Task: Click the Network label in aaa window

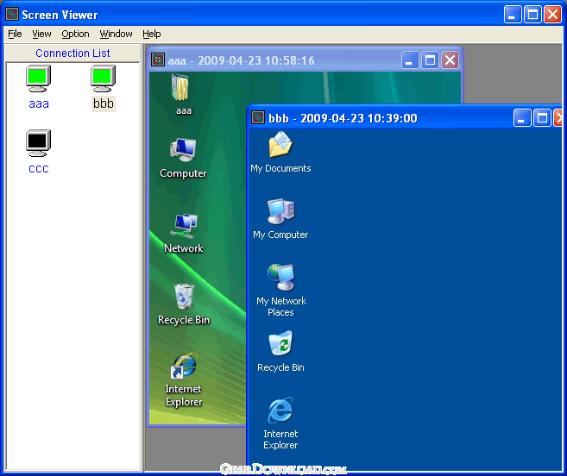Action: click(184, 248)
